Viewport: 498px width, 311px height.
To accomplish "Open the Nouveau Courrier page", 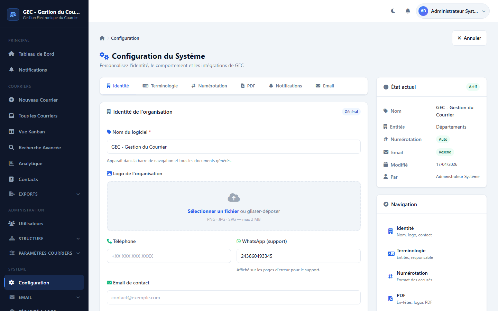I will (x=38, y=100).
